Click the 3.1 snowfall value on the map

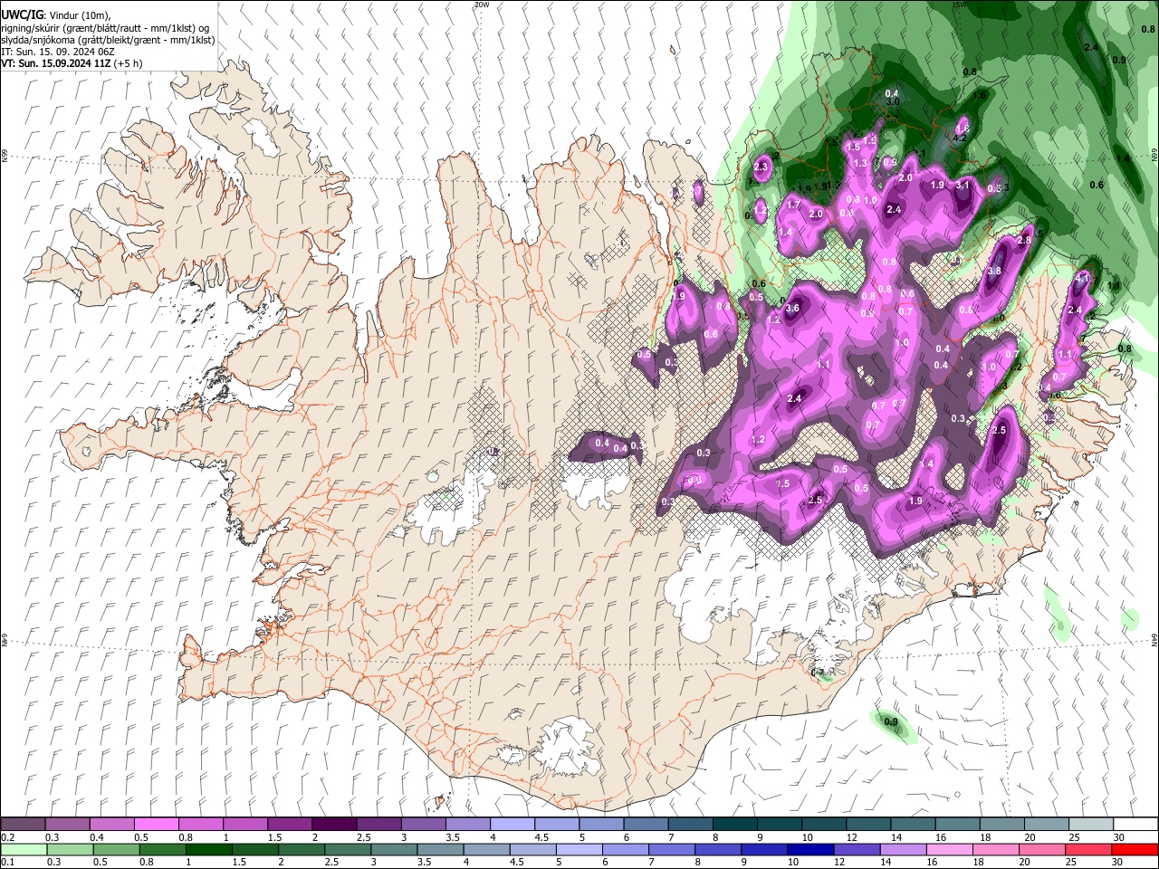click(963, 186)
